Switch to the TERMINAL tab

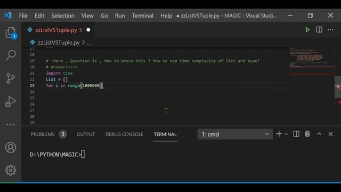165,134
